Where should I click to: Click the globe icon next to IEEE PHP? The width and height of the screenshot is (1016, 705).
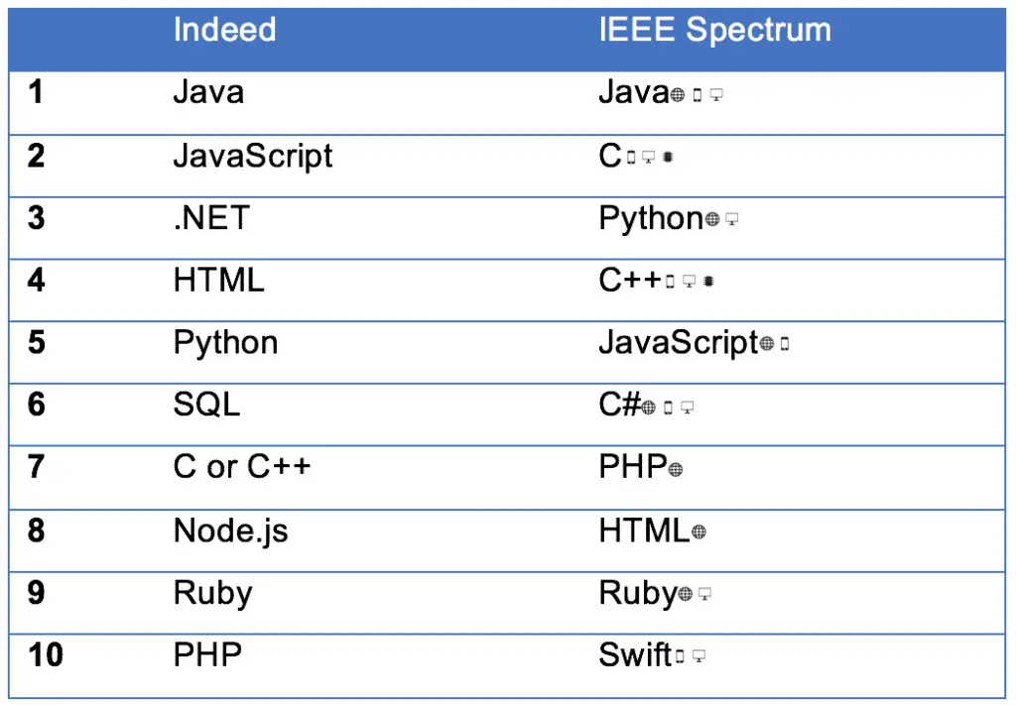(676, 470)
